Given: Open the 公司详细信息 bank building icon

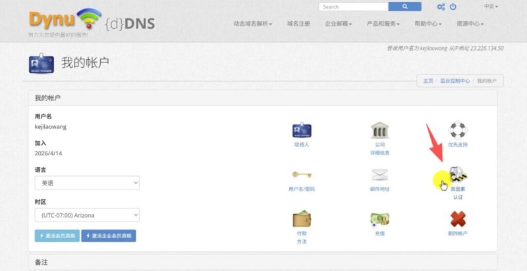Looking at the screenshot, I should [380, 130].
